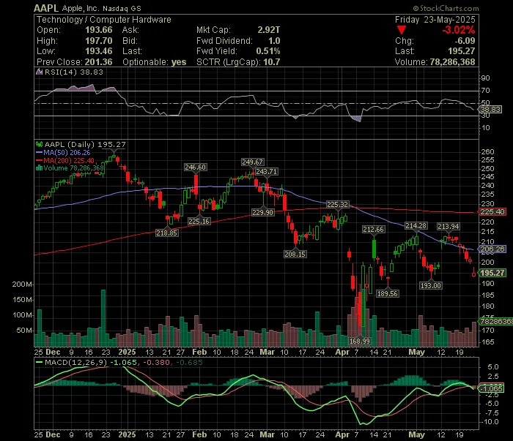Click the Mkt Cap 2.92T value
513x441 pixels.
coord(269,30)
